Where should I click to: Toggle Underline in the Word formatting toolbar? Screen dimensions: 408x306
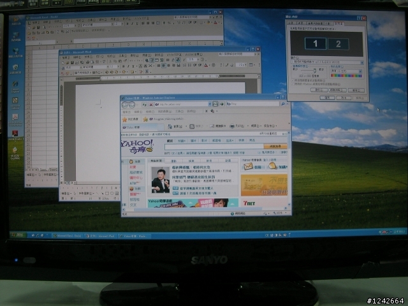133,66
